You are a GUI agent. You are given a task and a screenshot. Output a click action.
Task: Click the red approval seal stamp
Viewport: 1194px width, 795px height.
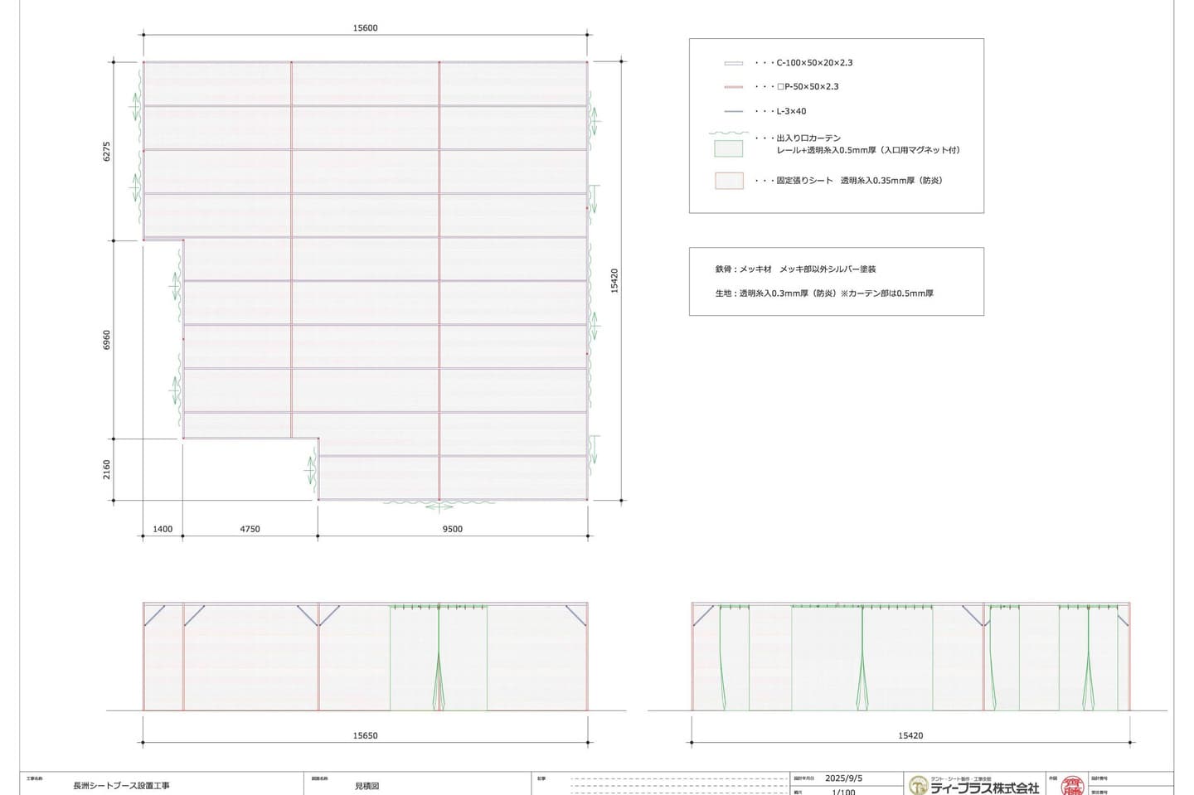click(1072, 785)
